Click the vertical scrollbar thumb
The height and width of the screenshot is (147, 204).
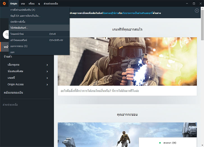pyautogui.click(x=202, y=25)
